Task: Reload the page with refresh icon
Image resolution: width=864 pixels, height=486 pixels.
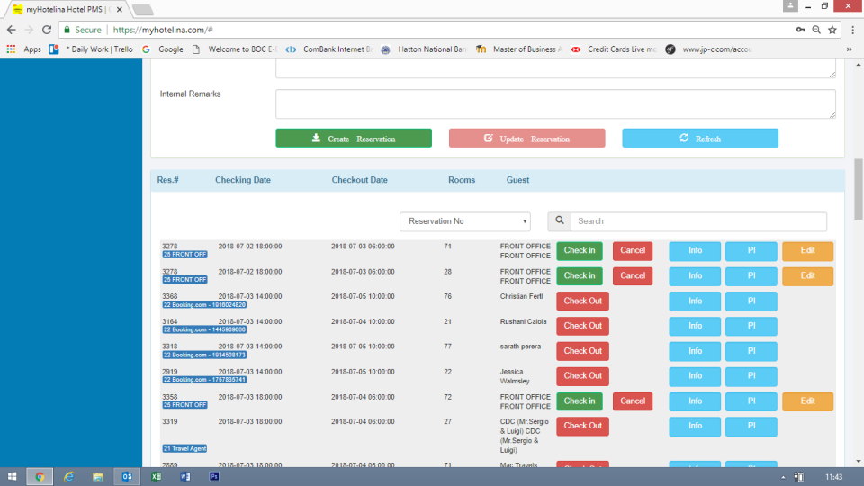Action: 47,30
